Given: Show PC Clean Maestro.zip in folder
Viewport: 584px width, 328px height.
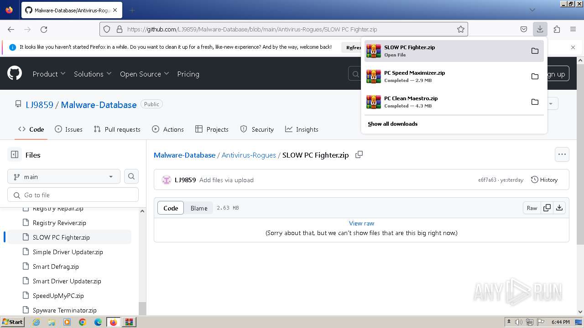Looking at the screenshot, I should click(535, 102).
